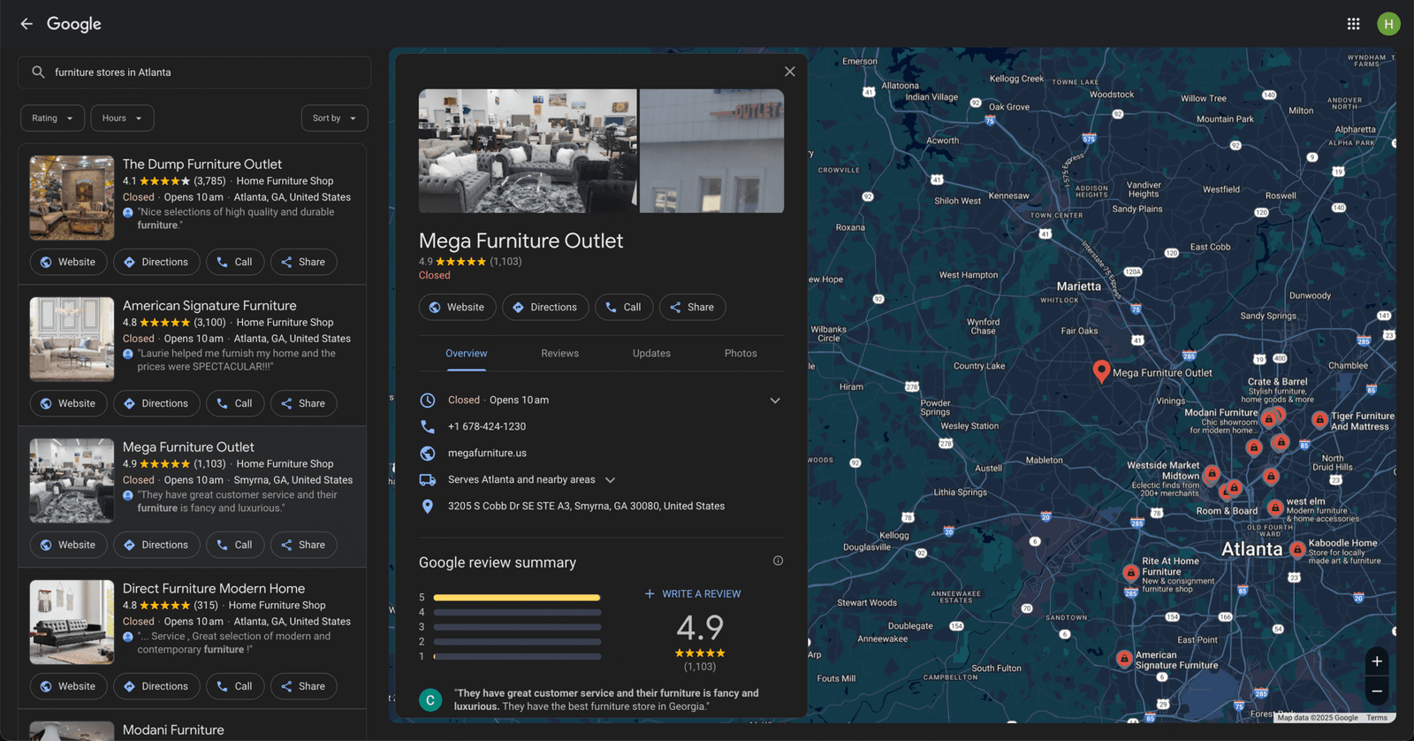Click the delivery truck icon beside service areas
This screenshot has width=1414, height=741.
[x=428, y=480]
